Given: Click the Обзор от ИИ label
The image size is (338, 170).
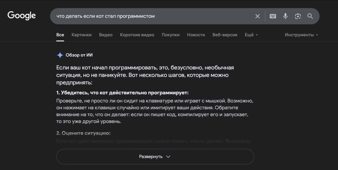Looking at the screenshot, I should click(79, 55).
